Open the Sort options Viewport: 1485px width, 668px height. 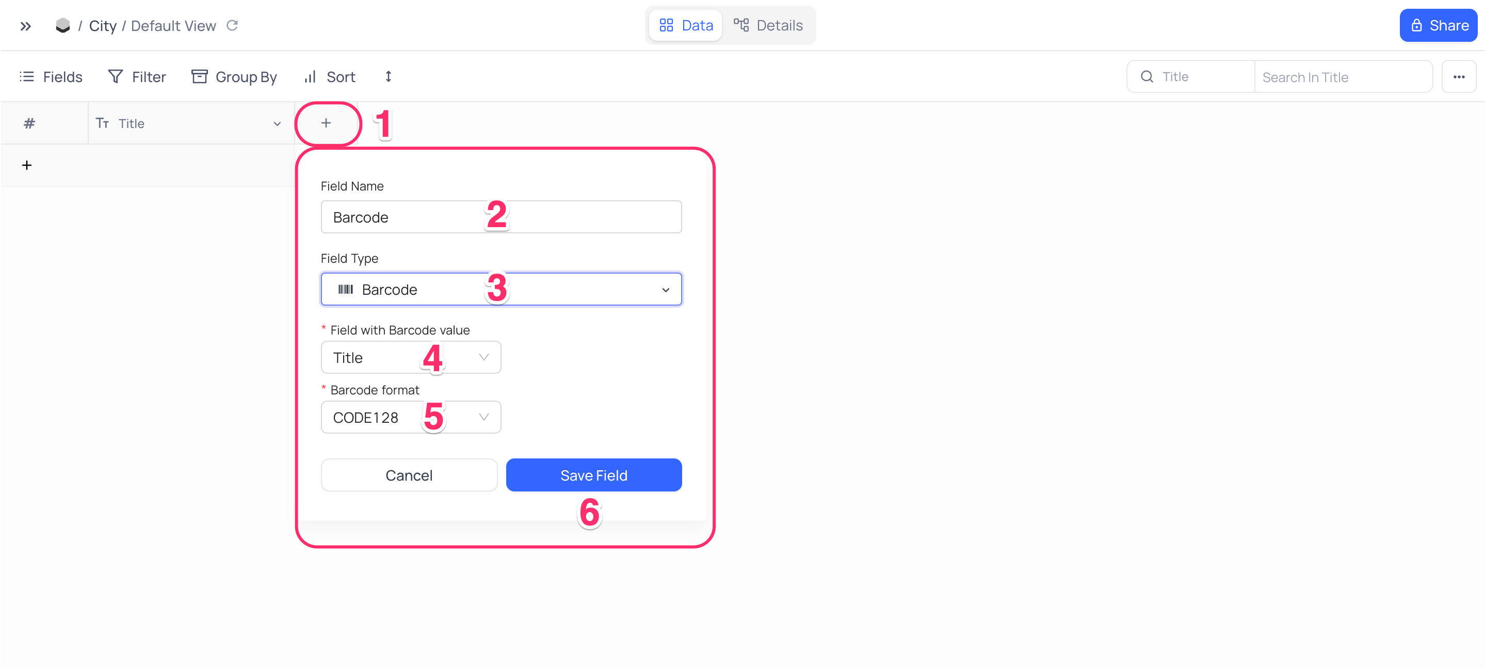point(330,77)
